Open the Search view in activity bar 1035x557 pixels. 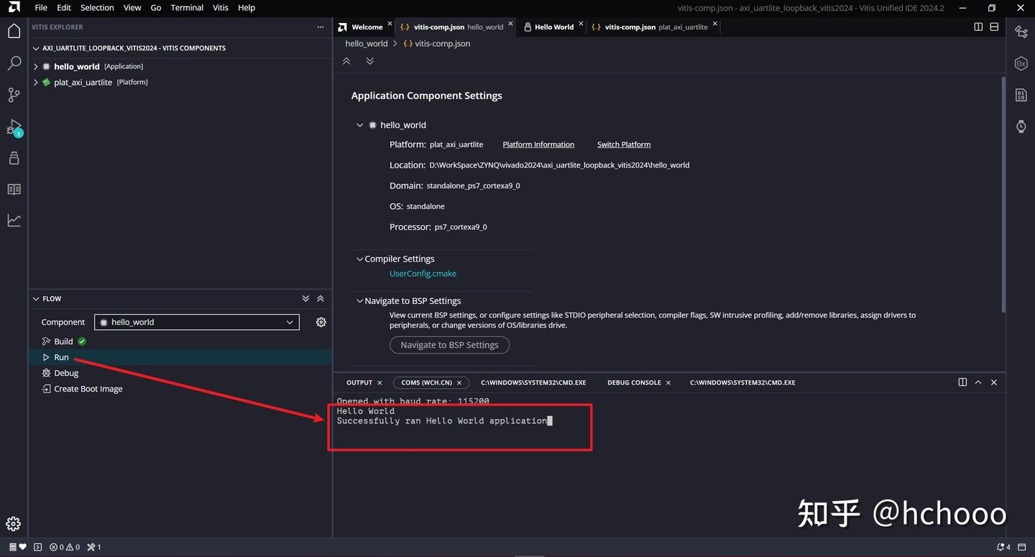click(x=14, y=63)
